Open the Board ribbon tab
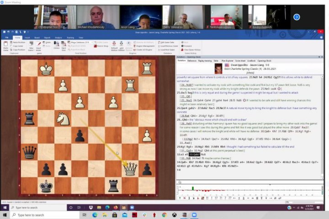The image size is (329, 219). click(x=37, y=37)
